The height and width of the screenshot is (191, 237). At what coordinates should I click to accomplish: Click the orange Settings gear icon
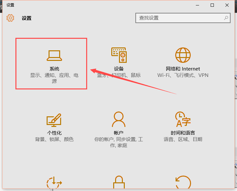pos(10,18)
